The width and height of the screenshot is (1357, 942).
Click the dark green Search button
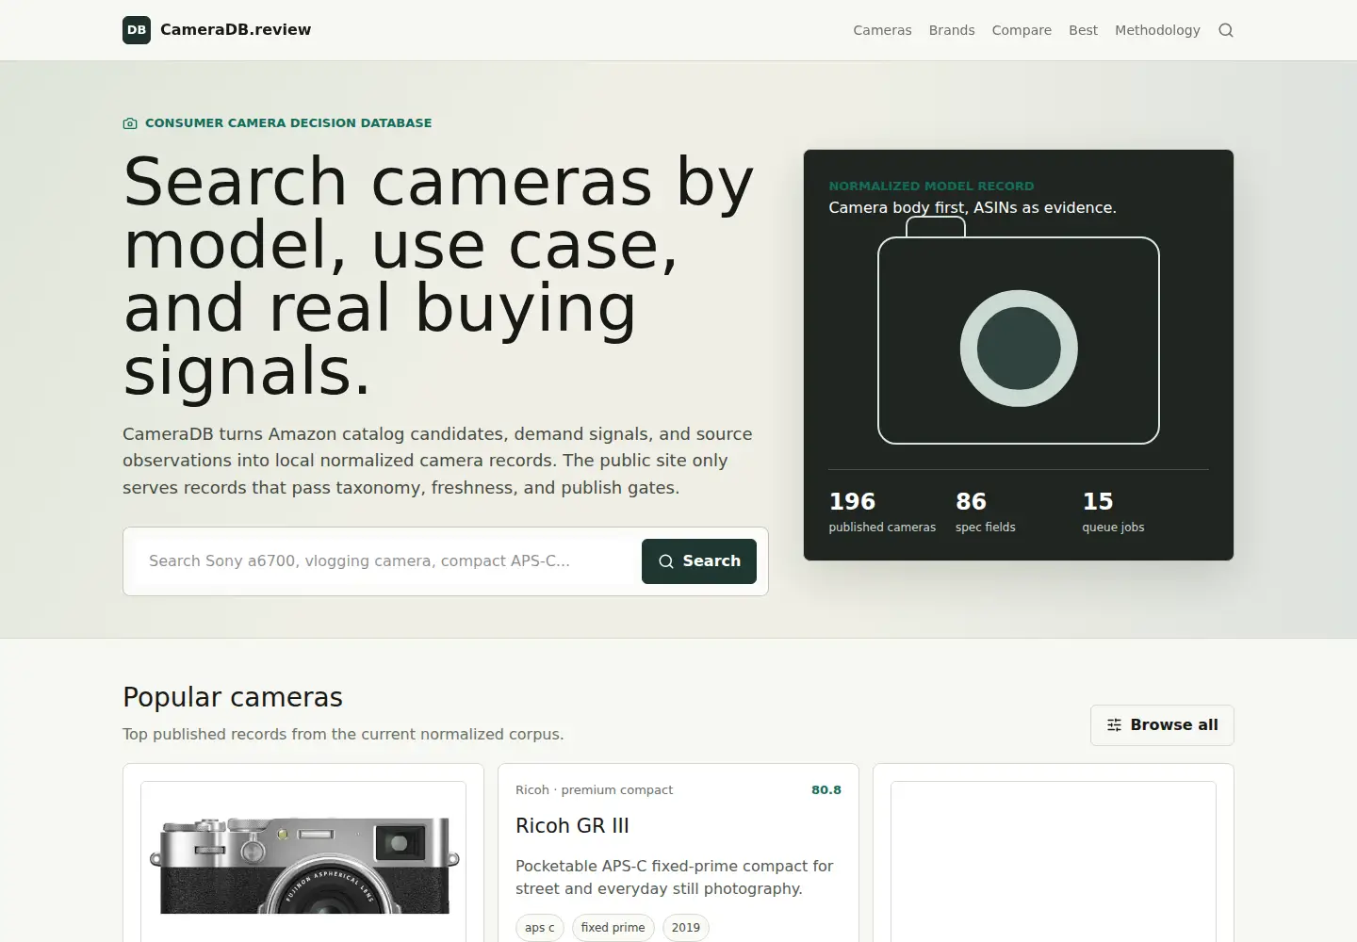(699, 561)
